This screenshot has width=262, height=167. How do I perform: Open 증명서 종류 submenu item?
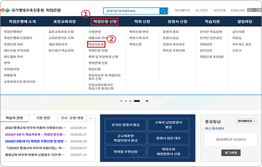tap(171, 32)
